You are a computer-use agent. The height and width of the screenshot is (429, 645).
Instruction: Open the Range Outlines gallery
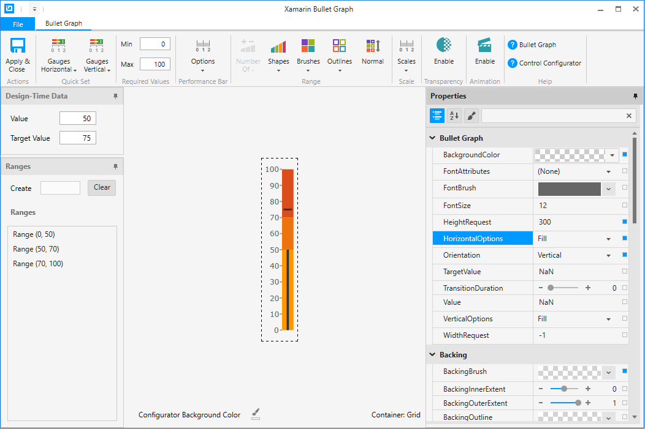pyautogui.click(x=340, y=56)
